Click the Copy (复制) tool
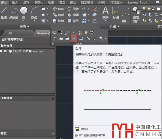This screenshot has width=162, height=139. click(x=58, y=15)
